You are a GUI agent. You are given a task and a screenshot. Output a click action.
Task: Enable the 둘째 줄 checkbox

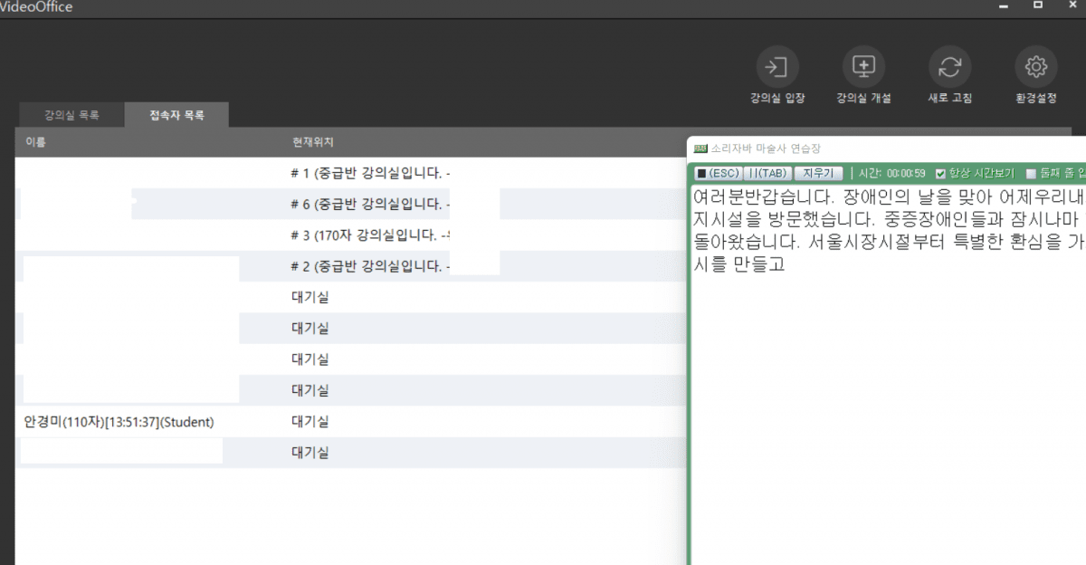click(1031, 174)
